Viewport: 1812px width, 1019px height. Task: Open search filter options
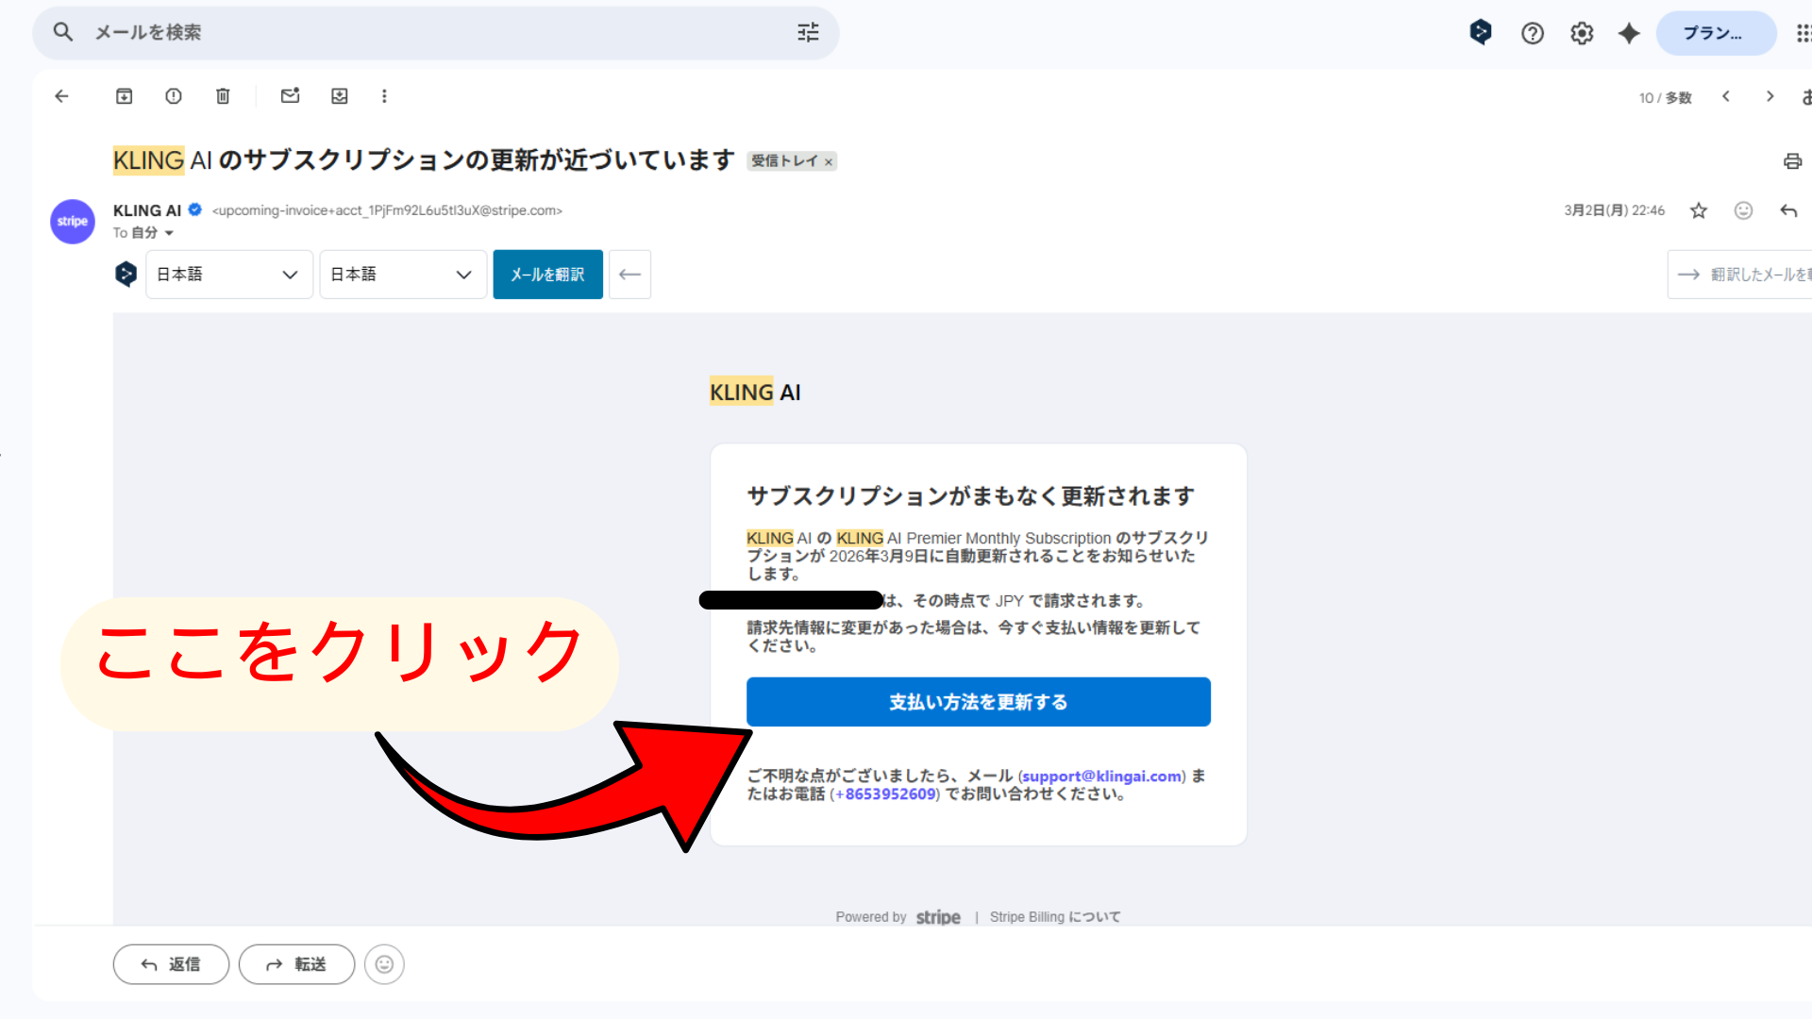click(x=808, y=33)
